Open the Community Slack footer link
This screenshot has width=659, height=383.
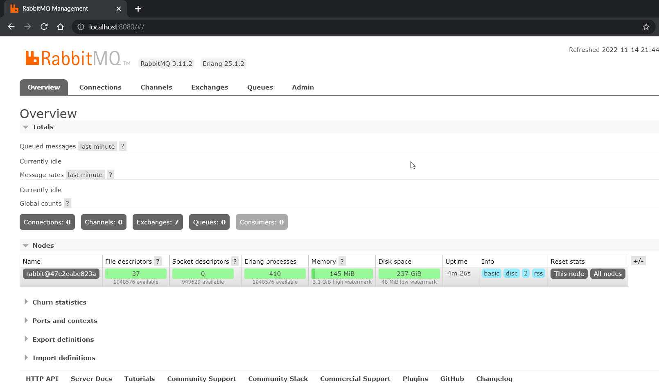coord(278,379)
